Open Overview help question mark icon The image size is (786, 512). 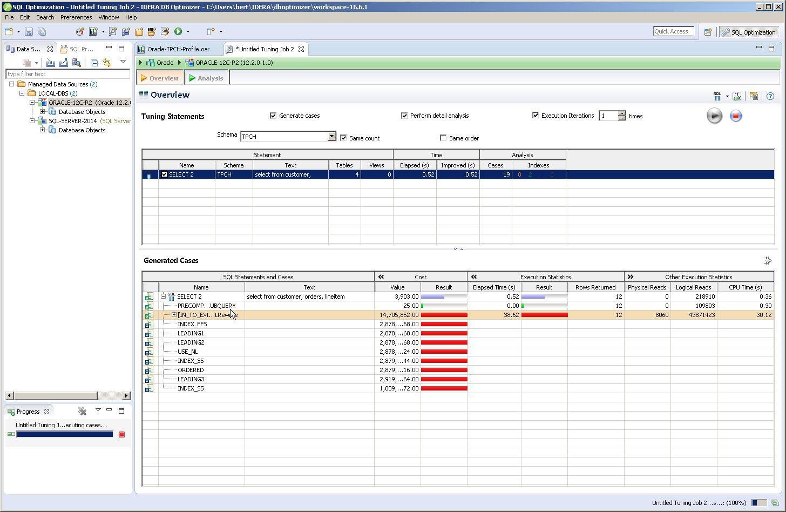point(770,96)
